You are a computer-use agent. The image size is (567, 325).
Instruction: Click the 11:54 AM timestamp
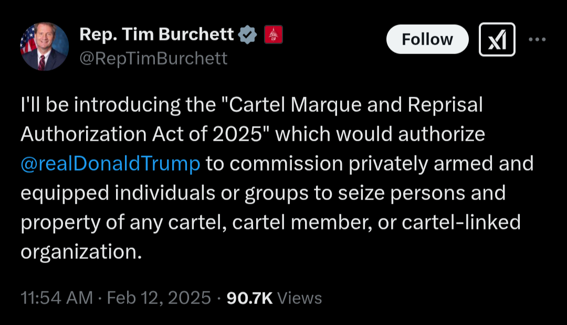click(x=57, y=298)
